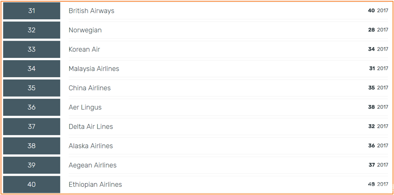
Task: Select the Alaska Airlines name
Action: 91,146
